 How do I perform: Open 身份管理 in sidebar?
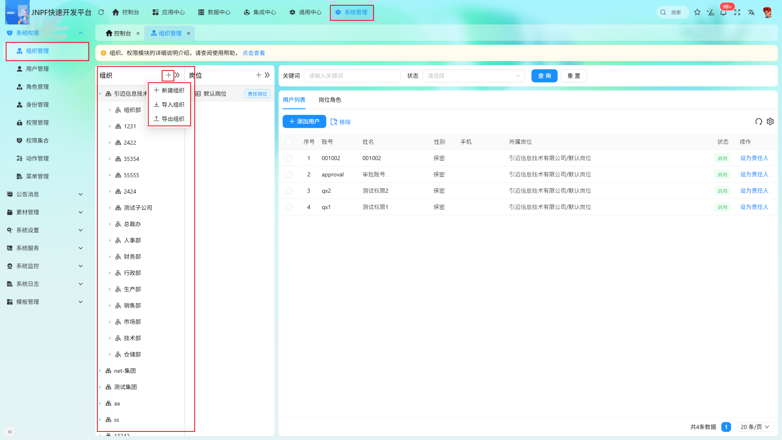click(37, 105)
